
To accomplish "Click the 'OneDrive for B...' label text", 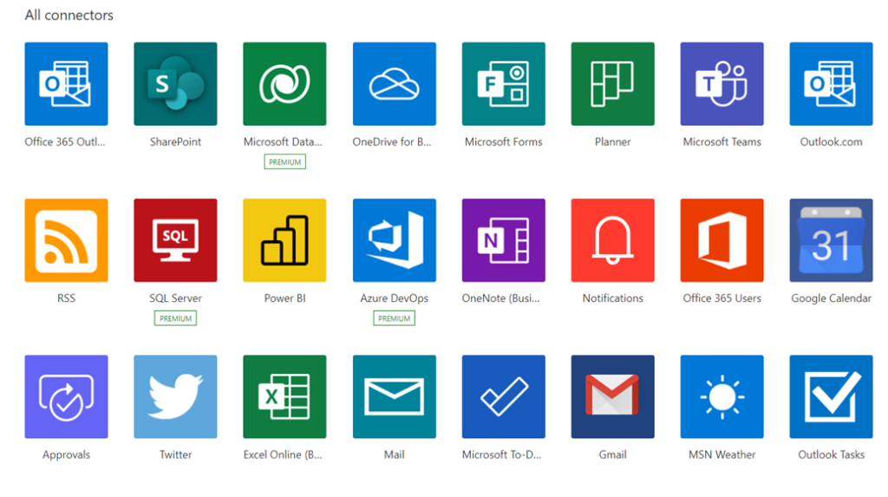I will (x=392, y=141).
